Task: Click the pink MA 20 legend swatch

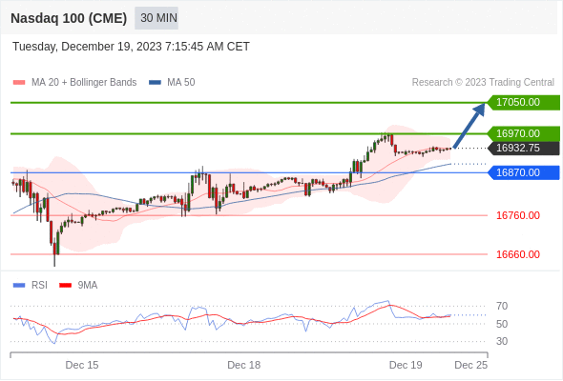Action: pyautogui.click(x=19, y=83)
